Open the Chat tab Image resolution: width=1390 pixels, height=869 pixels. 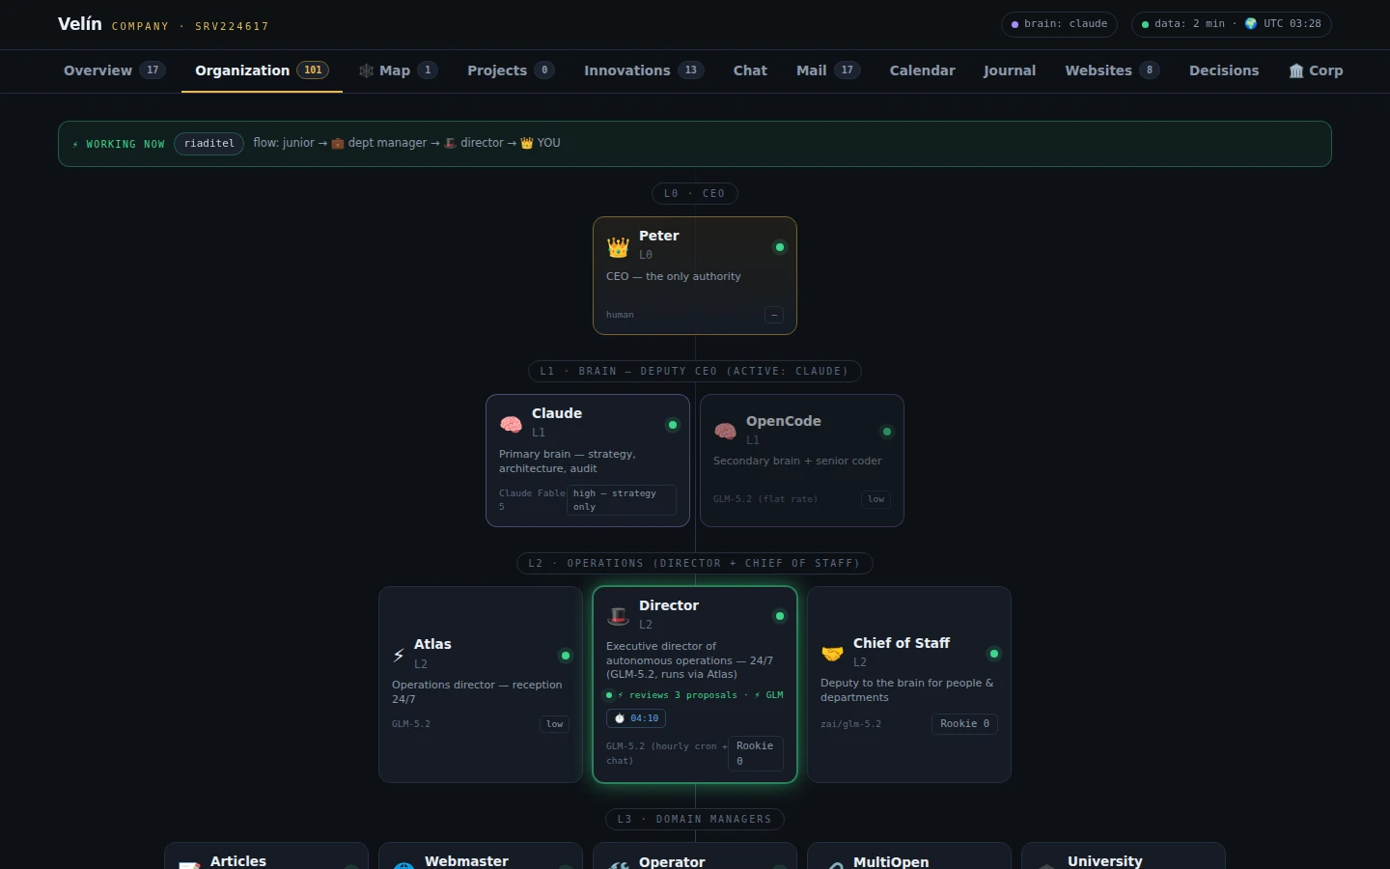click(x=750, y=70)
